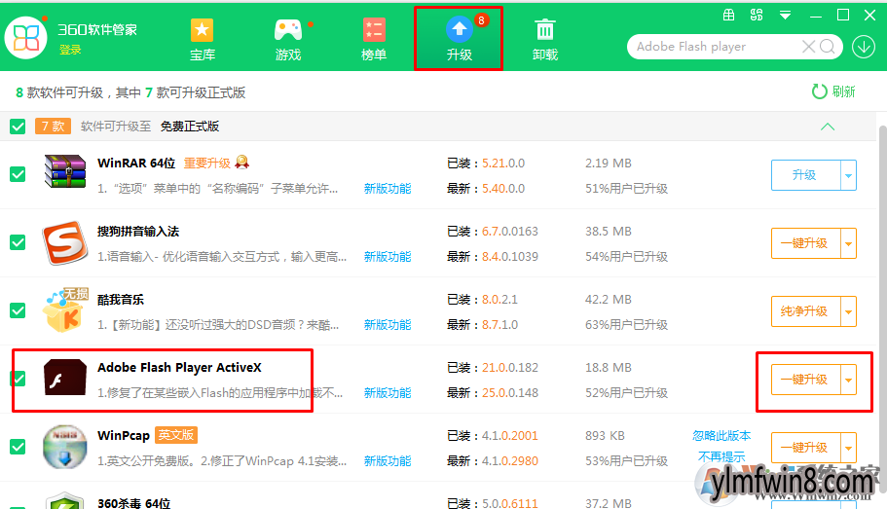Screen dimensions: 887x509
Task: Open 新版功能 link for WinRAR 64位
Action: [388, 189]
